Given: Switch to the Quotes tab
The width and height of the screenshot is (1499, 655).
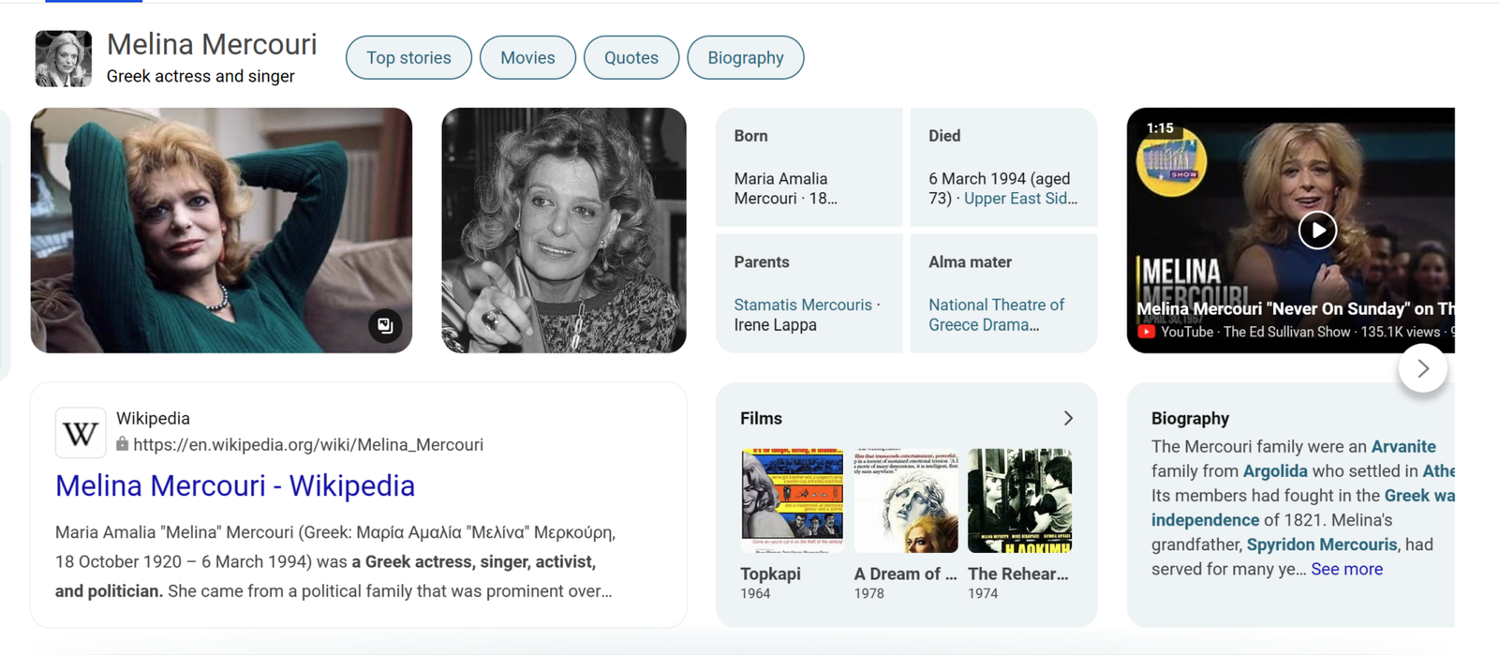Looking at the screenshot, I should click(631, 58).
